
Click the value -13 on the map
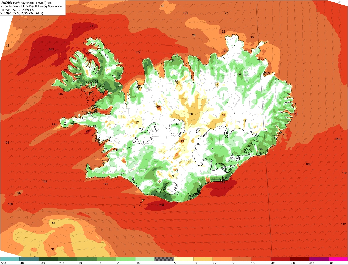pyautogui.click(x=226, y=103)
